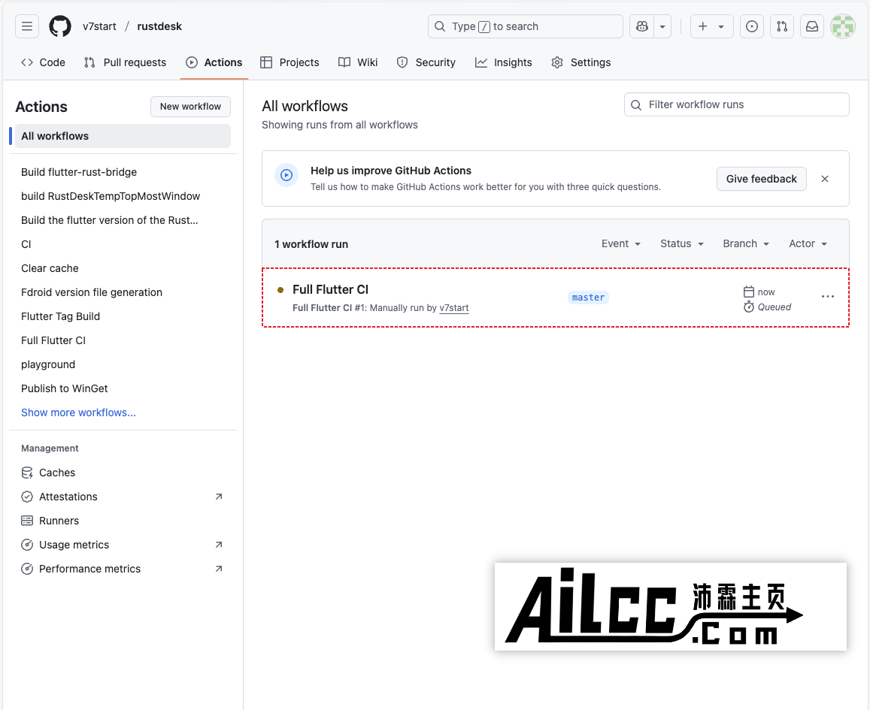870x710 pixels.
Task: Open the Security tab
Action: click(426, 62)
